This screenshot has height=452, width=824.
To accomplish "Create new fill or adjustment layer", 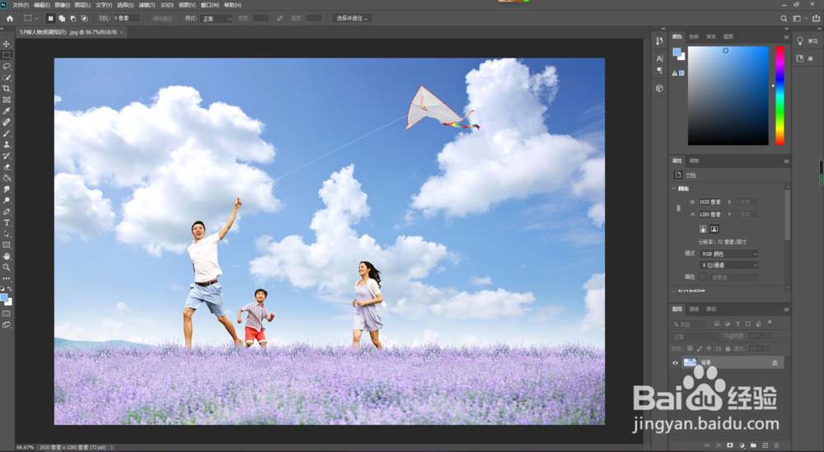I will point(742,445).
